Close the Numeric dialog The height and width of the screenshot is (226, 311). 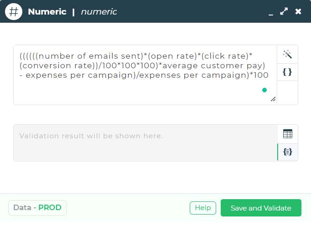click(298, 11)
